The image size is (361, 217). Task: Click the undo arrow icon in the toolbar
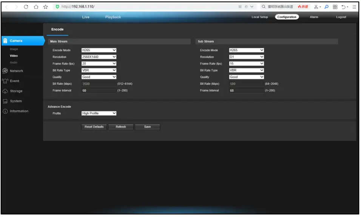pyautogui.click(x=344, y=7)
